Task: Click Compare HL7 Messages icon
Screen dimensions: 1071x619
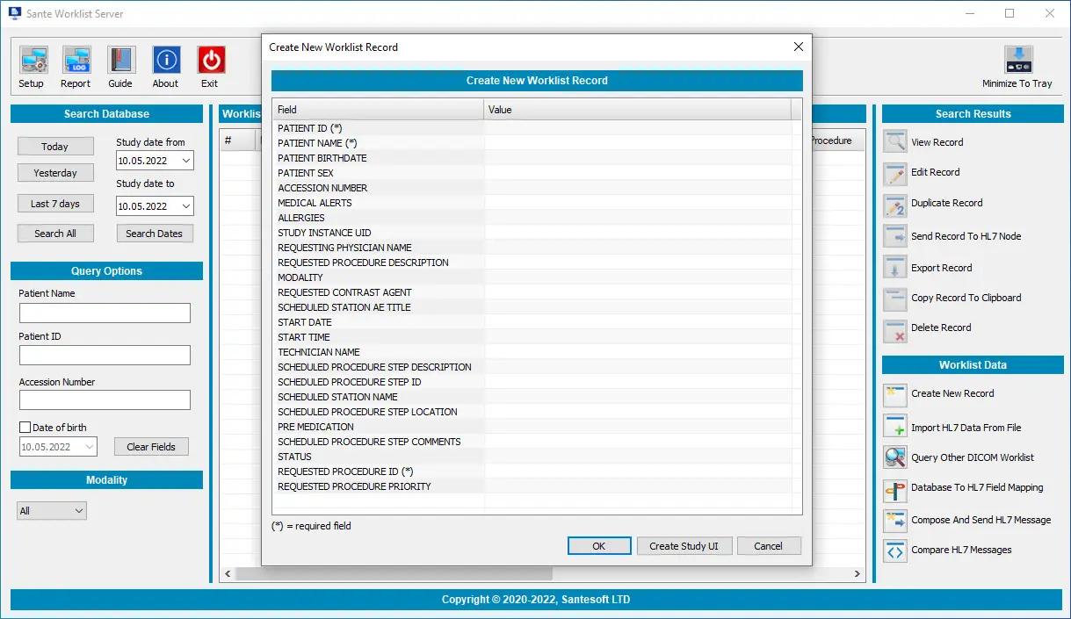Action: pyautogui.click(x=895, y=551)
